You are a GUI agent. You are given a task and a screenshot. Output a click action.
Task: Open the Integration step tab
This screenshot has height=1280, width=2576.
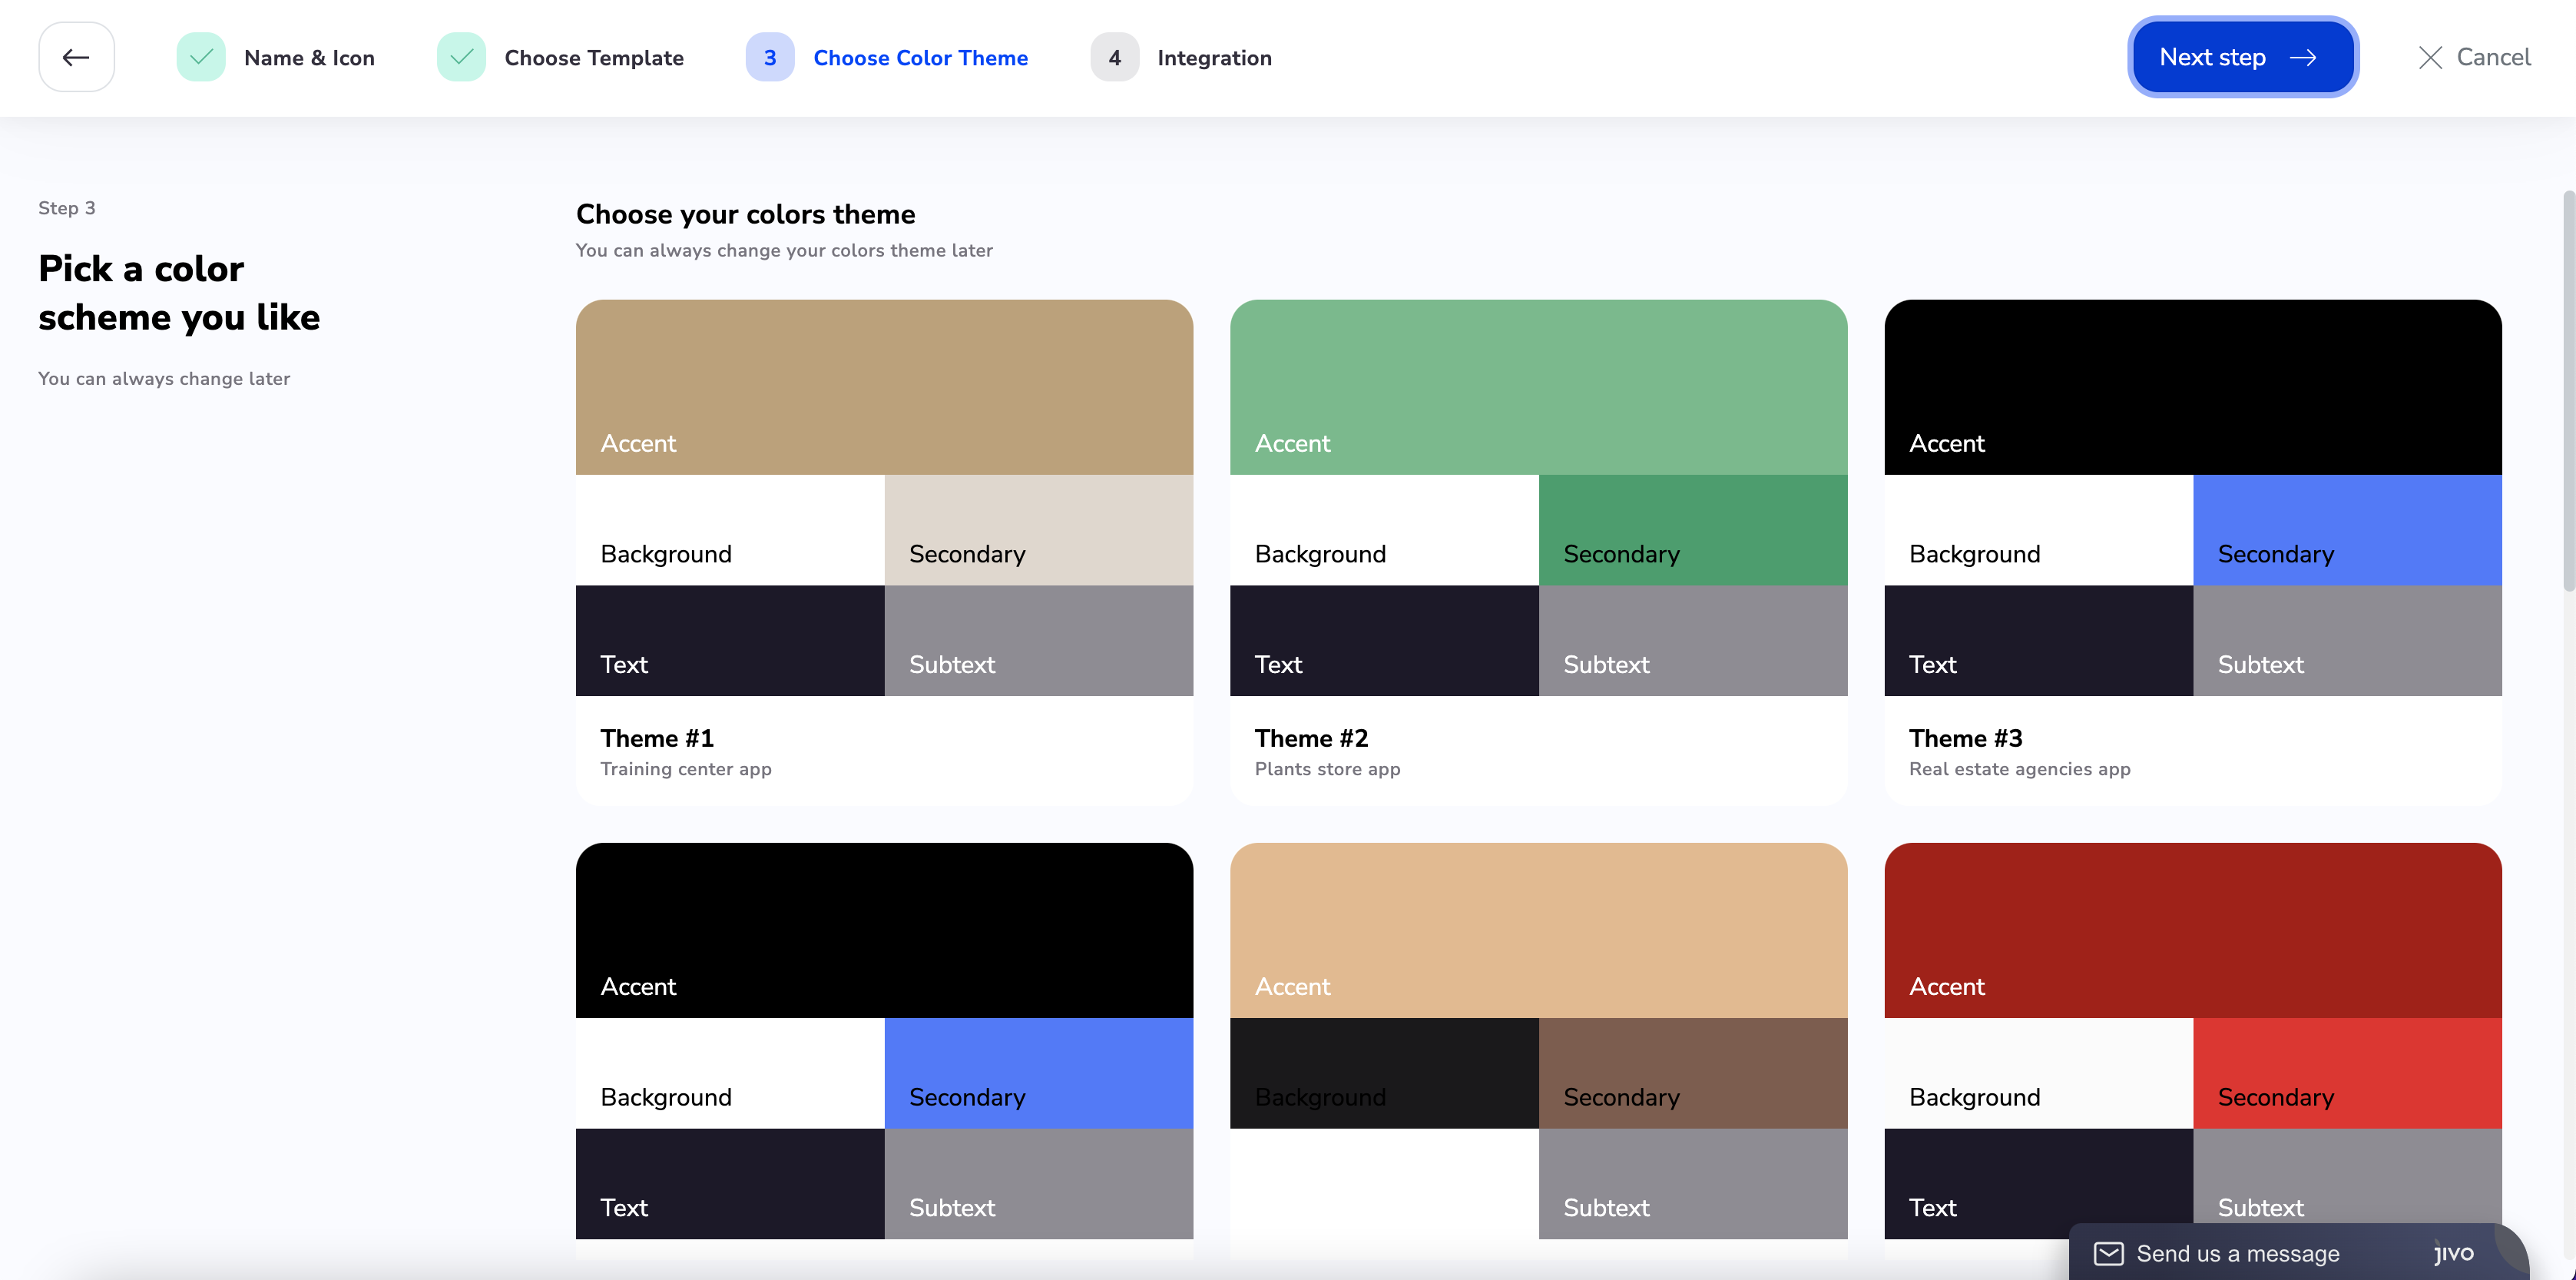[1214, 58]
